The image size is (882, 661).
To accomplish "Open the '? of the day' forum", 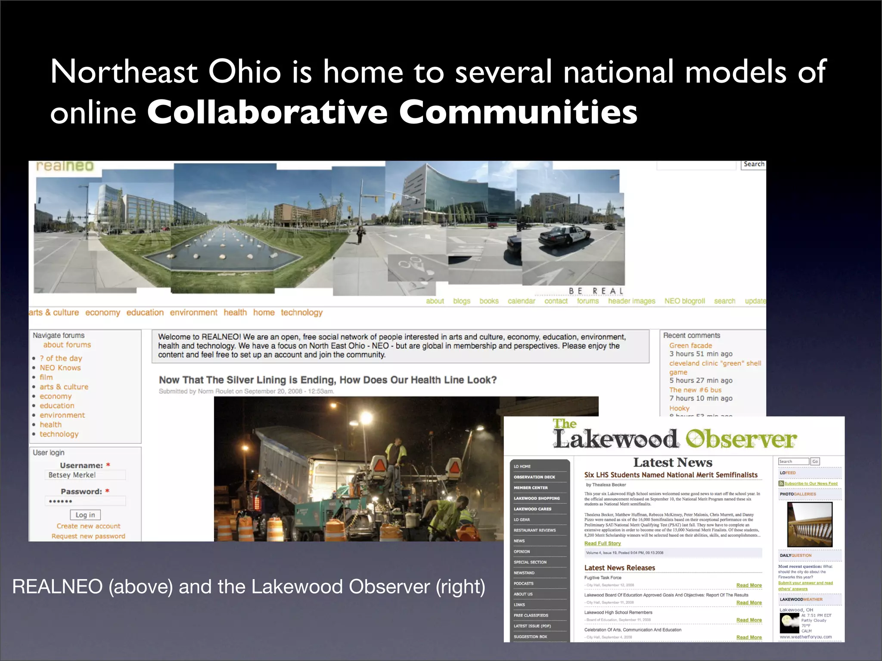I will tap(61, 358).
